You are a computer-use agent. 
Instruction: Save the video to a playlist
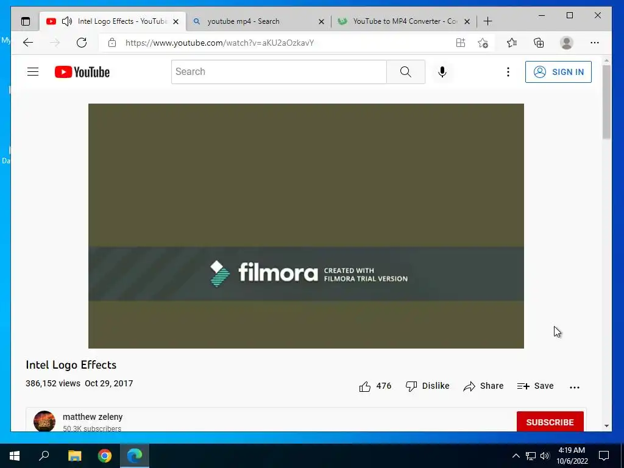535,386
